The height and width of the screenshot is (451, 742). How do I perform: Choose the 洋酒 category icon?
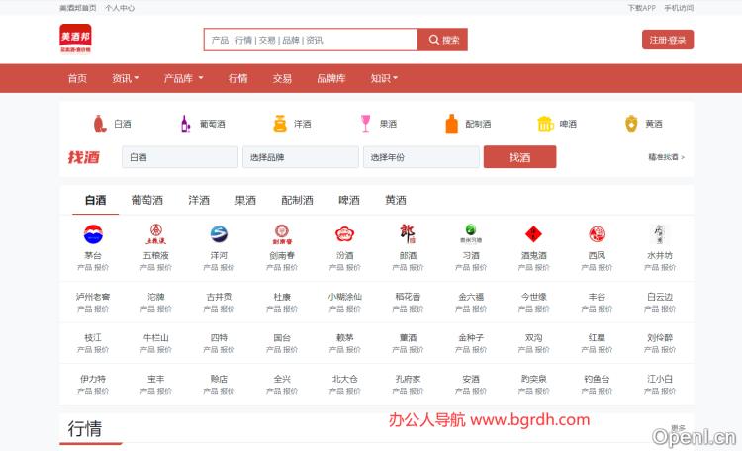[x=280, y=124]
